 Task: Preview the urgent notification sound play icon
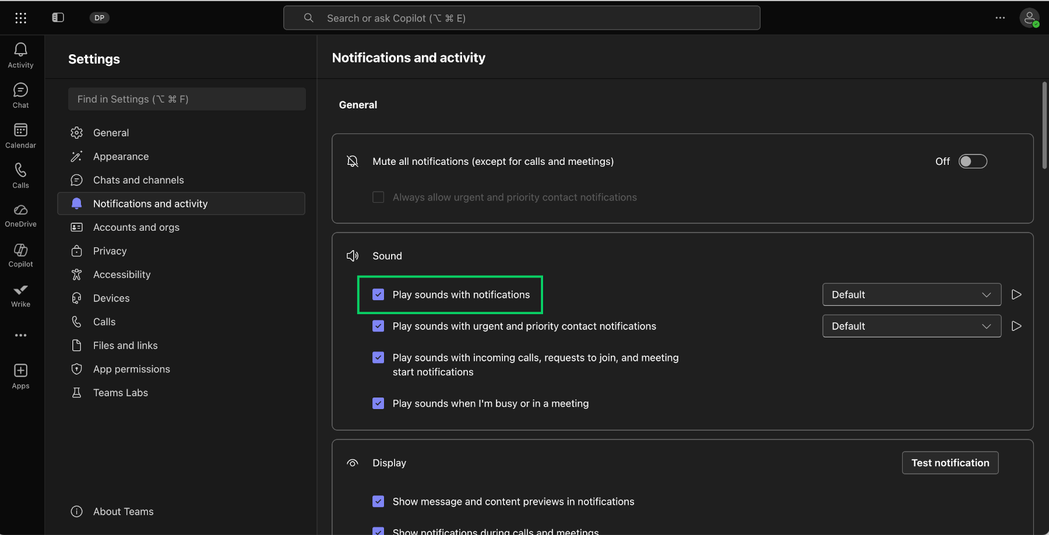pos(1016,326)
